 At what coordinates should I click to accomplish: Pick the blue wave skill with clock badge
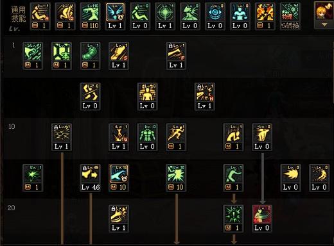[x=119, y=178]
